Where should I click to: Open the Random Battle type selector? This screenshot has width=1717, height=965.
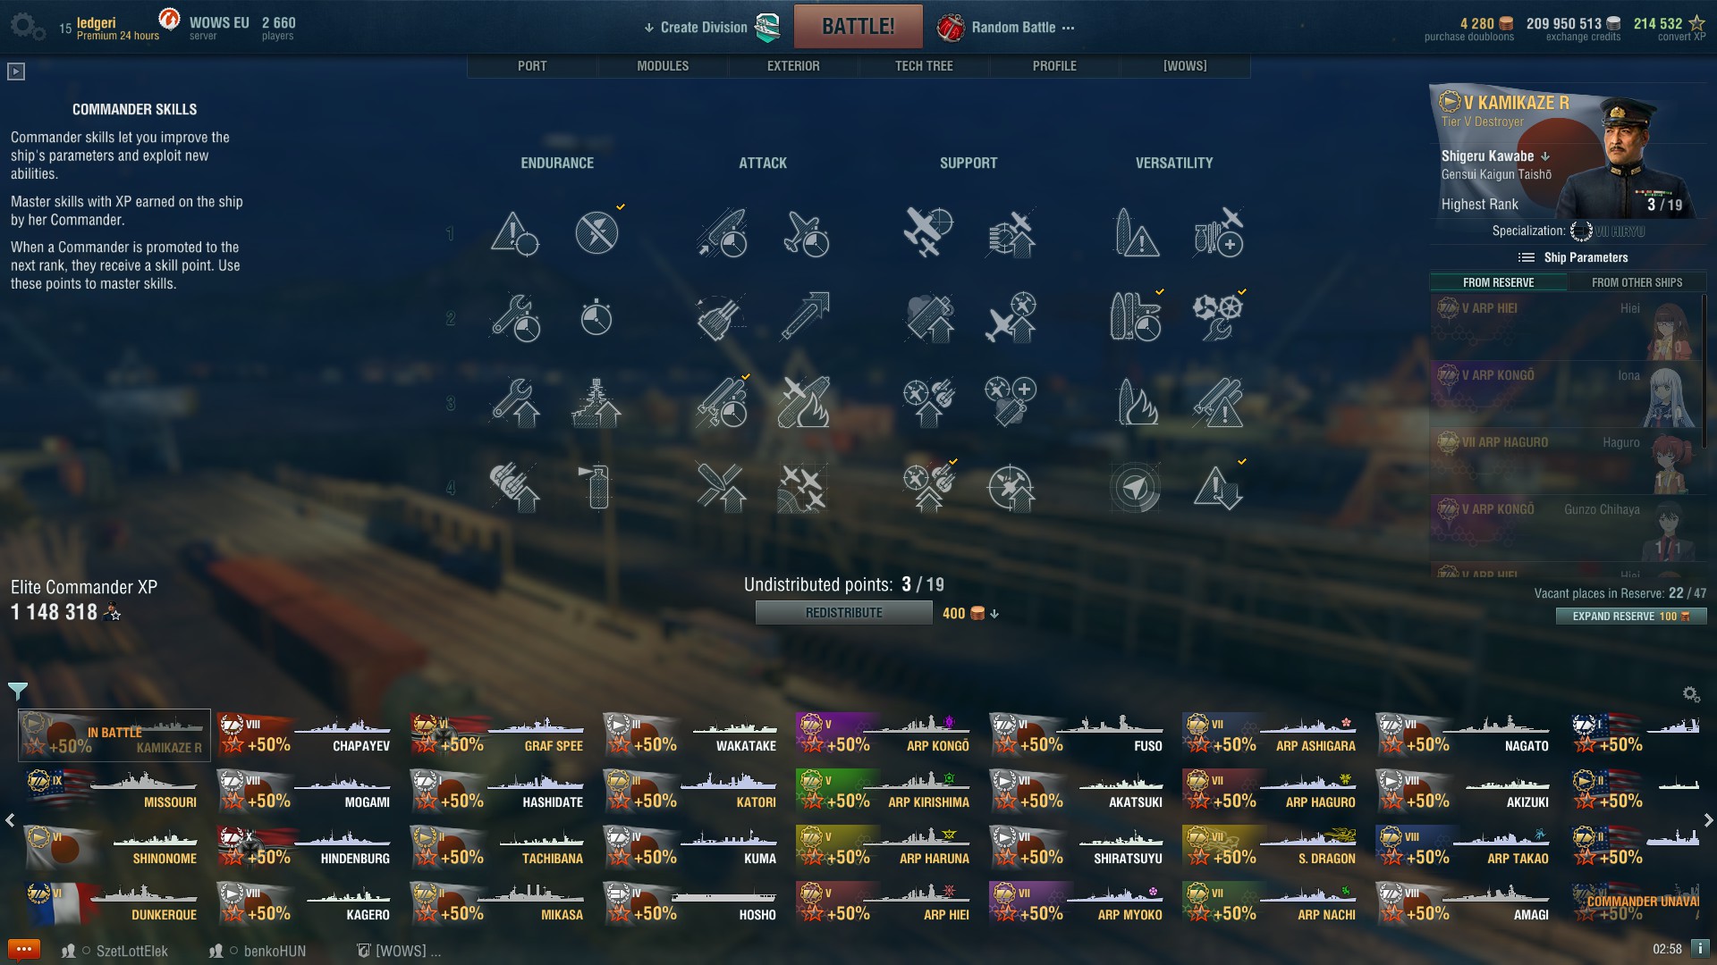click(1006, 28)
